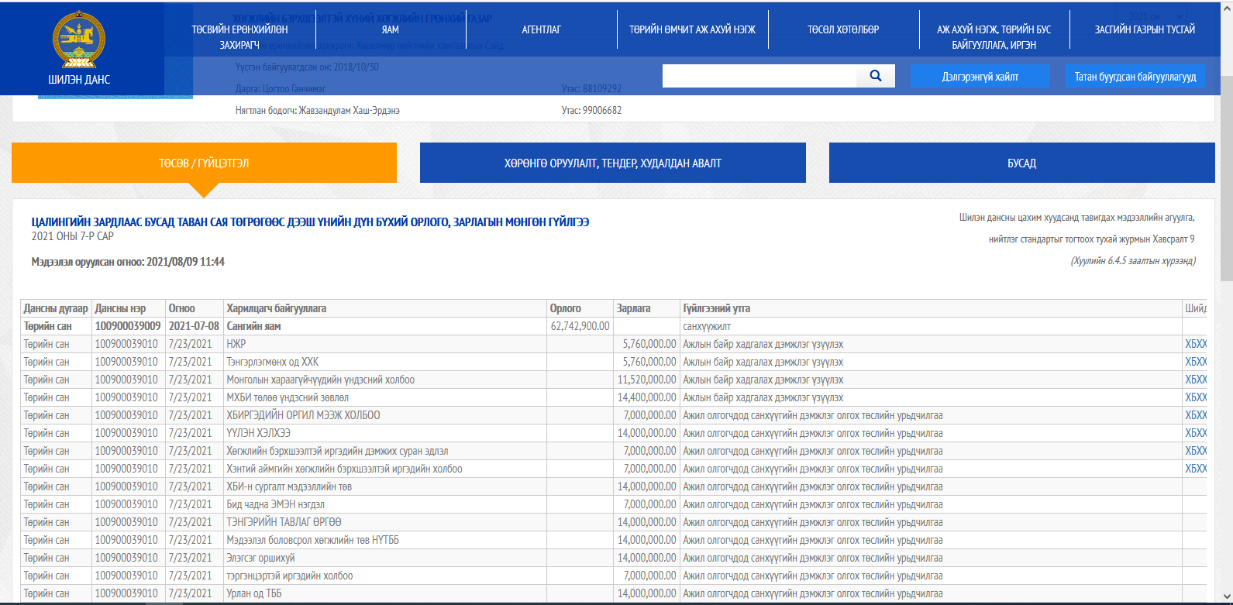Click the санхүүжилт transaction description
The height and width of the screenshot is (605, 1233).
707,326
